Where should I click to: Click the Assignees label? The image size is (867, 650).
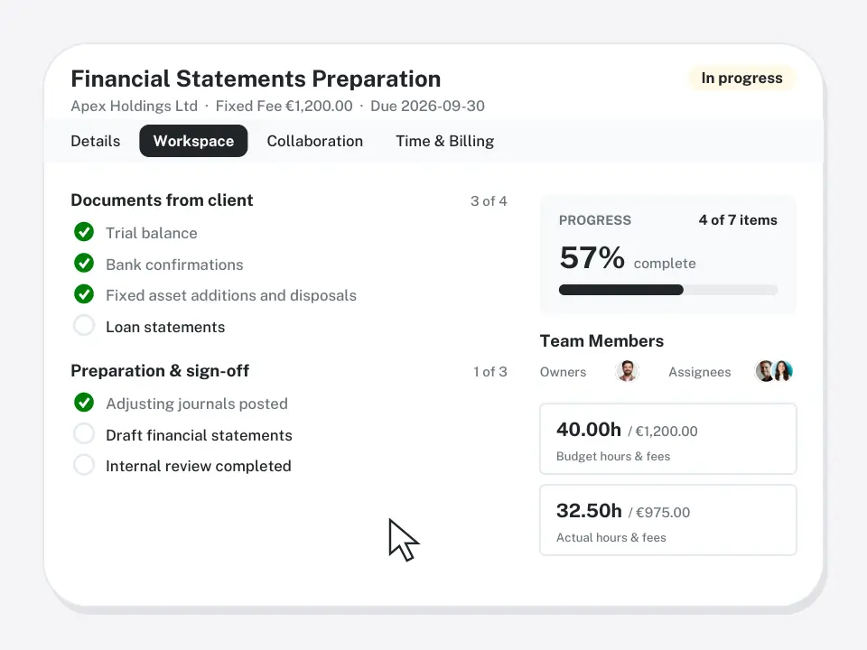699,372
